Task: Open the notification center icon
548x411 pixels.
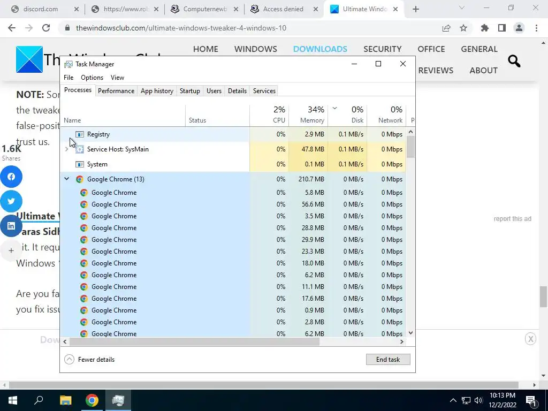Action: click(x=531, y=400)
